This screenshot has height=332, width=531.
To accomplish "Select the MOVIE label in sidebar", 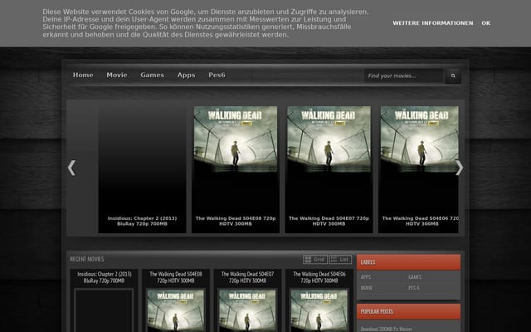I will [366, 288].
